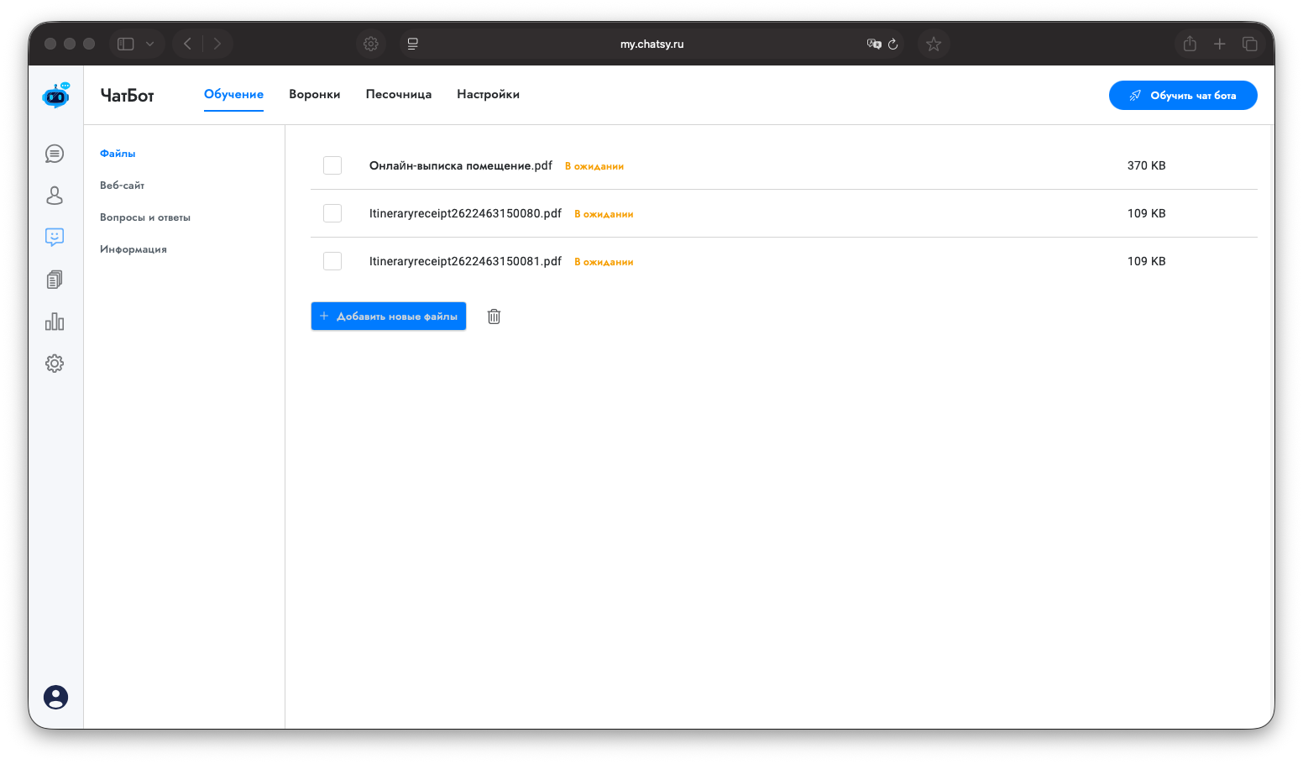Open the settings gear in left sidebar
Screen dimensions: 1303x764
55,364
